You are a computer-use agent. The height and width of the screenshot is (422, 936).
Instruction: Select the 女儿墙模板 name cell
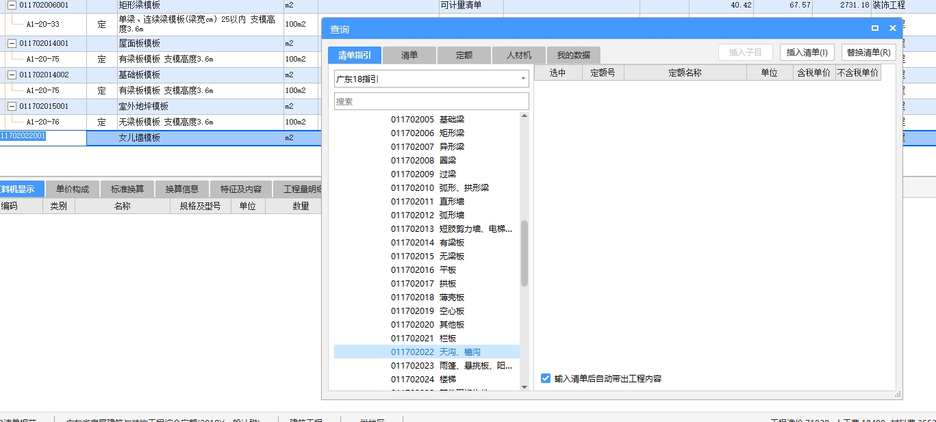[199, 137]
